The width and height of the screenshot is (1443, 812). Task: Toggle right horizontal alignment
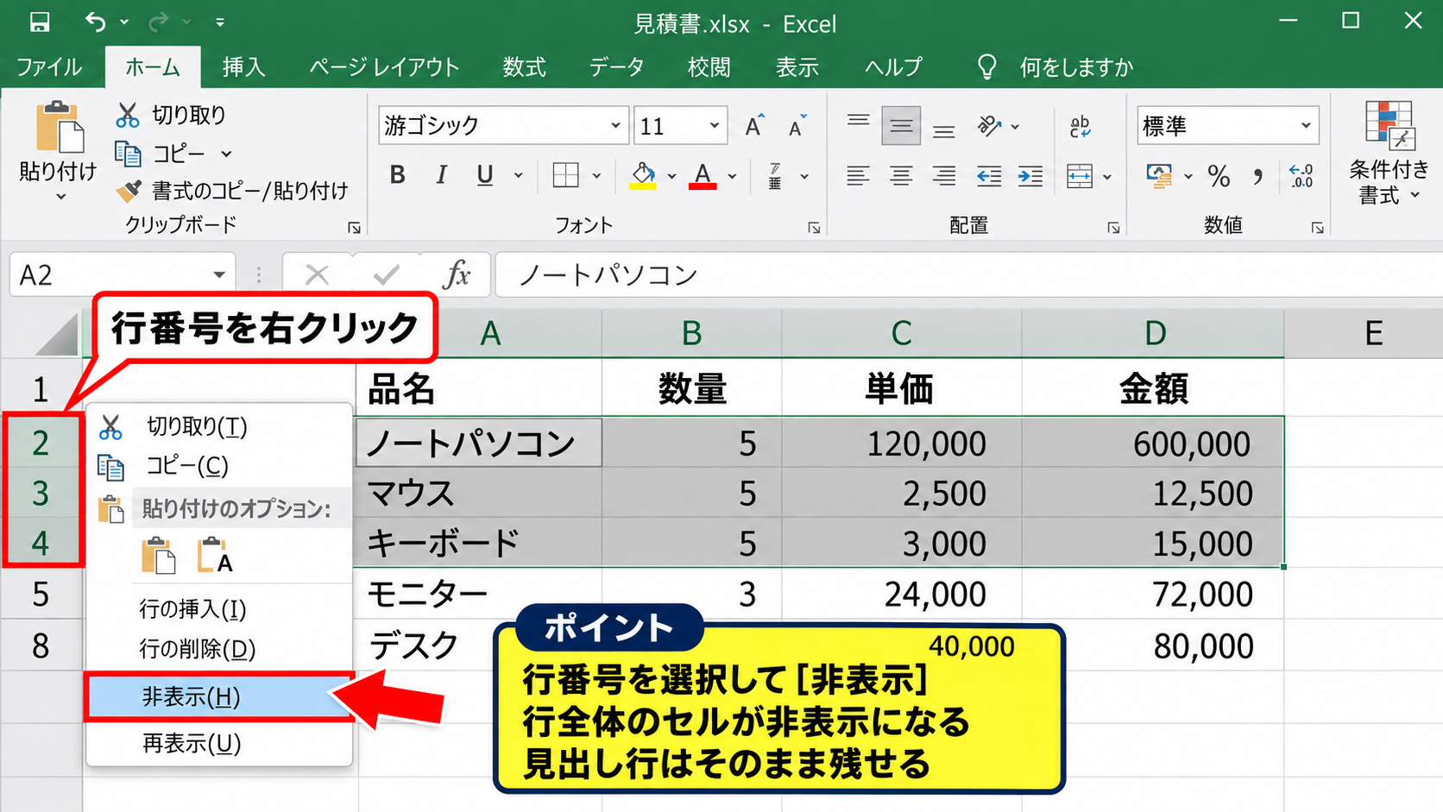click(x=944, y=176)
